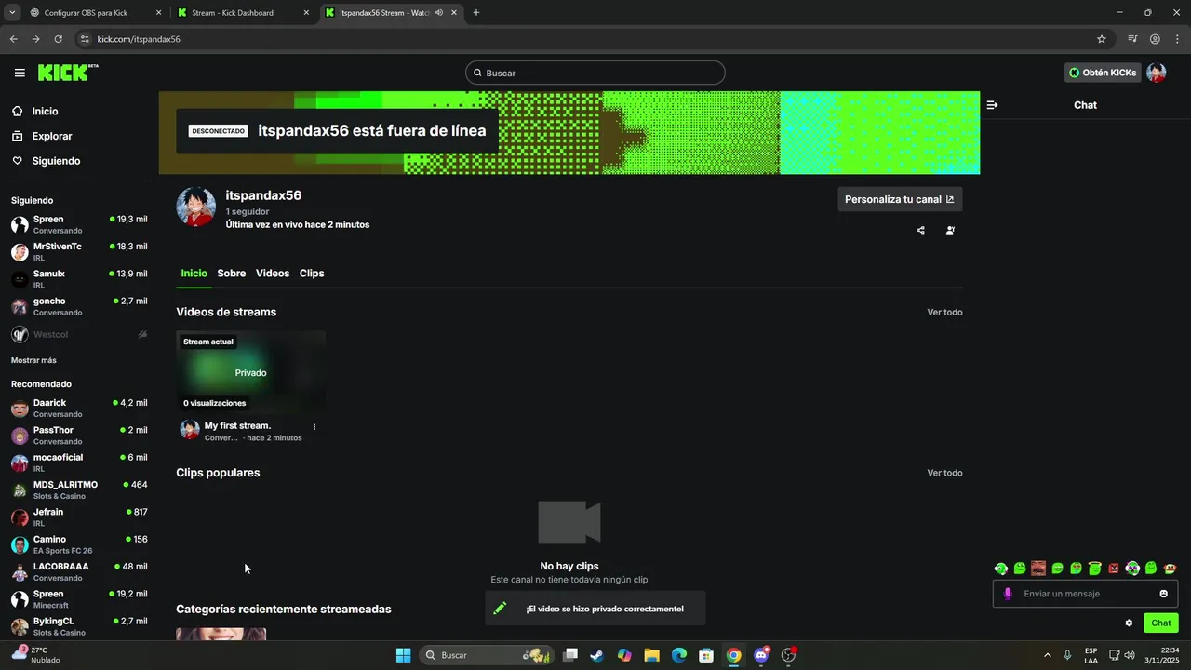Click the Kick logo
1191x670 pixels.
point(68,73)
